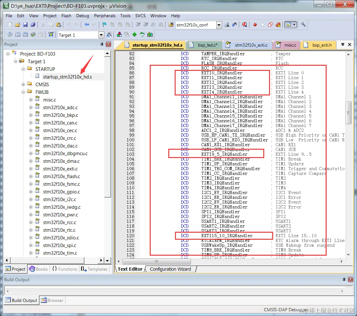Viewport: 357px width, 316px height.
Task: Create a new file with toolbar icon
Action: (x=10, y=25)
